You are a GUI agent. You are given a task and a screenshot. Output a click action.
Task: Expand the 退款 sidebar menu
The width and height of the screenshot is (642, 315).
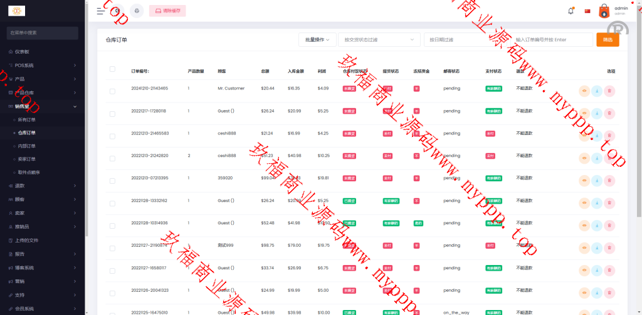click(43, 186)
